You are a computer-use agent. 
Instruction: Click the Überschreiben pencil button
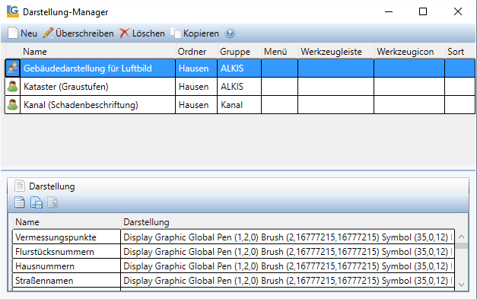78,33
